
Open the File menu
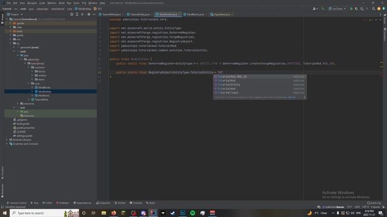(9, 3)
